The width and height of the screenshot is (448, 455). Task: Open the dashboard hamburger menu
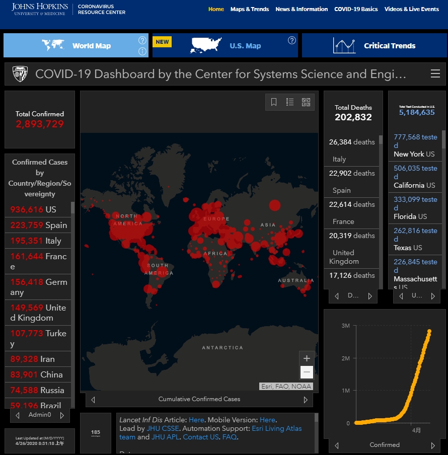[435, 74]
